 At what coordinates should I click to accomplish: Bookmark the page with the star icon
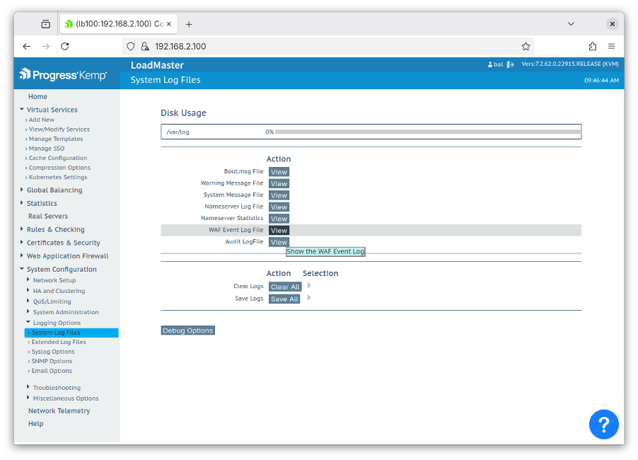tap(526, 45)
